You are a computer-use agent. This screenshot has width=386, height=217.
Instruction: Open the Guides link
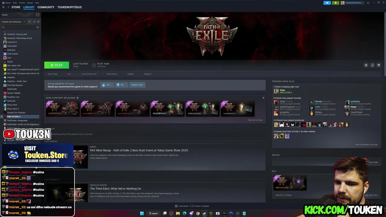[x=131, y=74]
